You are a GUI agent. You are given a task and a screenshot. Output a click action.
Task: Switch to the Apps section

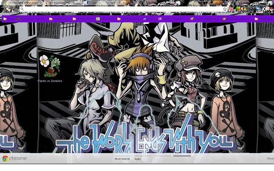click(x=137, y=159)
